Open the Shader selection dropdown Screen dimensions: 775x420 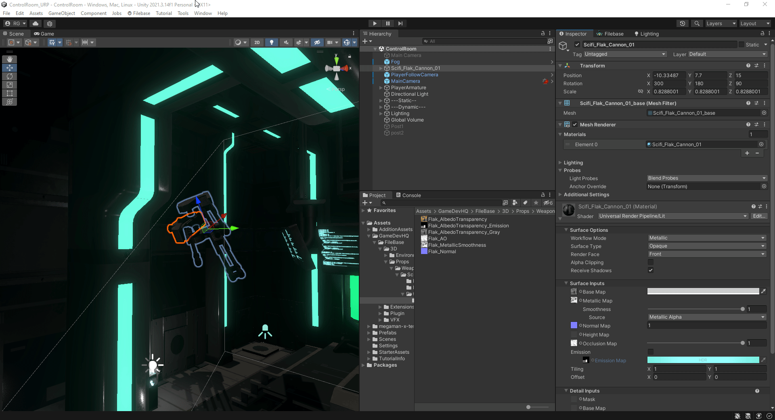click(673, 216)
